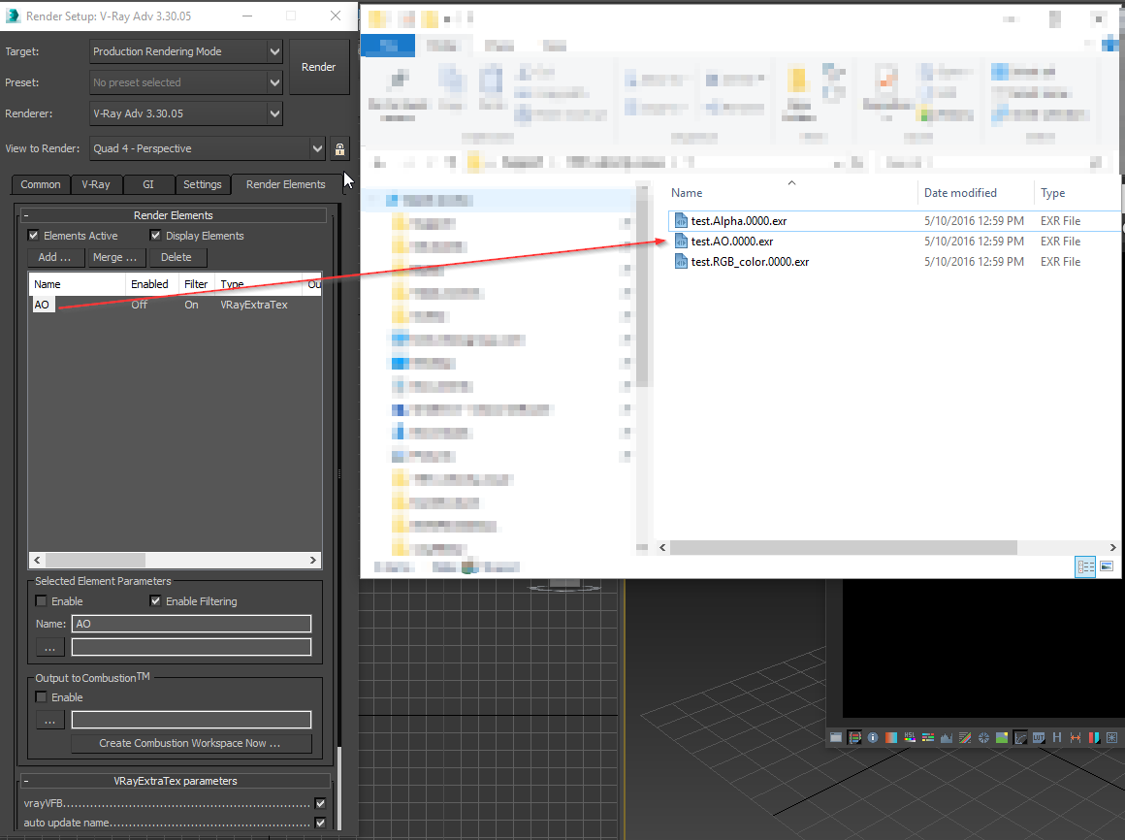The width and height of the screenshot is (1125, 840).
Task: Enable the selected element checkbox
Action: (41, 601)
